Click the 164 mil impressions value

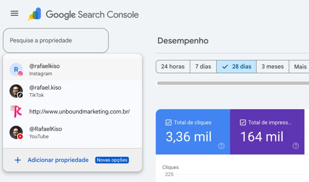[262, 137]
